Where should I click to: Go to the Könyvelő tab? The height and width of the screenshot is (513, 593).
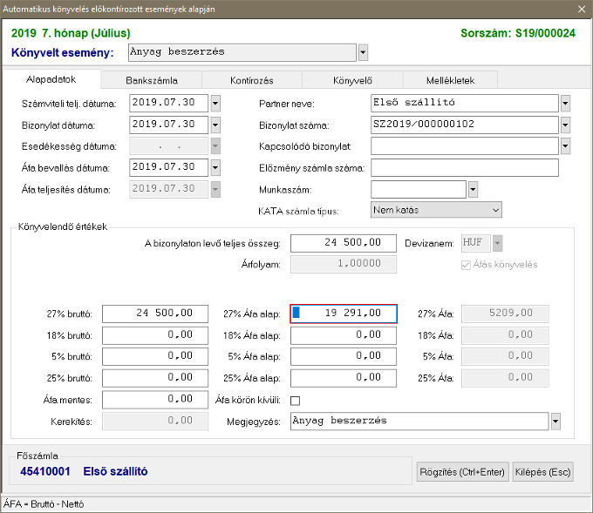(x=351, y=79)
